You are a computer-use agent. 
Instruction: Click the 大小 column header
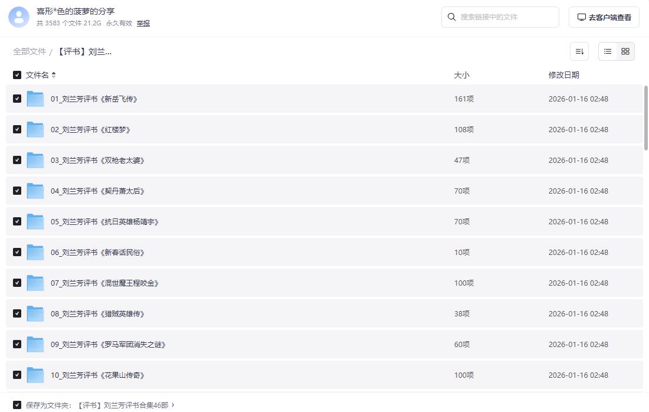[x=461, y=75]
